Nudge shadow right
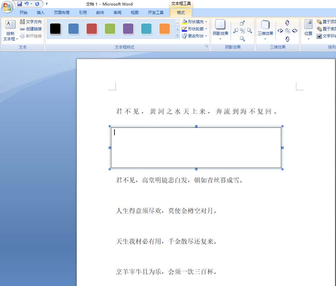336x286 pixels. 249,31
